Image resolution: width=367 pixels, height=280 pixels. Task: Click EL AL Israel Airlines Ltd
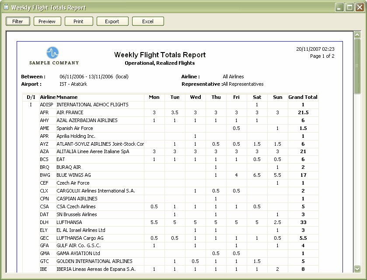[81, 230]
